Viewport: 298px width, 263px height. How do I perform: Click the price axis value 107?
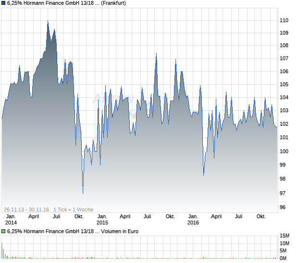coord(284,58)
